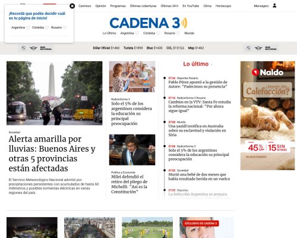This screenshot has height=238, width=297.
Task: Open Últimas 24 h
Action: (169, 6)
